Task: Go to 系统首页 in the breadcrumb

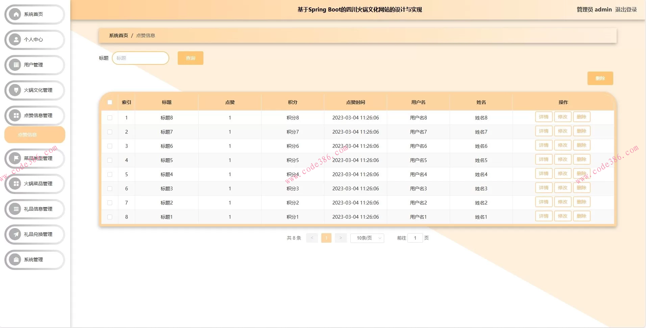Action: [x=118, y=35]
